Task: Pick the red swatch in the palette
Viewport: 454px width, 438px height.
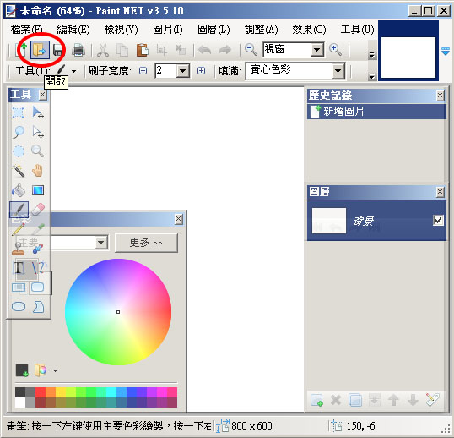Action: 41,392
